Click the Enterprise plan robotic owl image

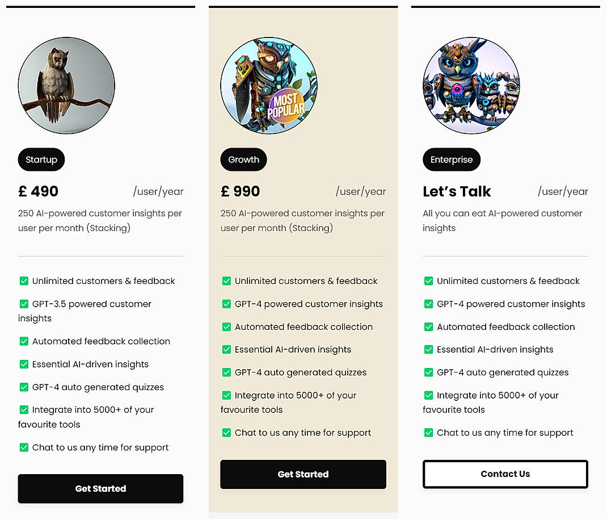[x=471, y=85]
